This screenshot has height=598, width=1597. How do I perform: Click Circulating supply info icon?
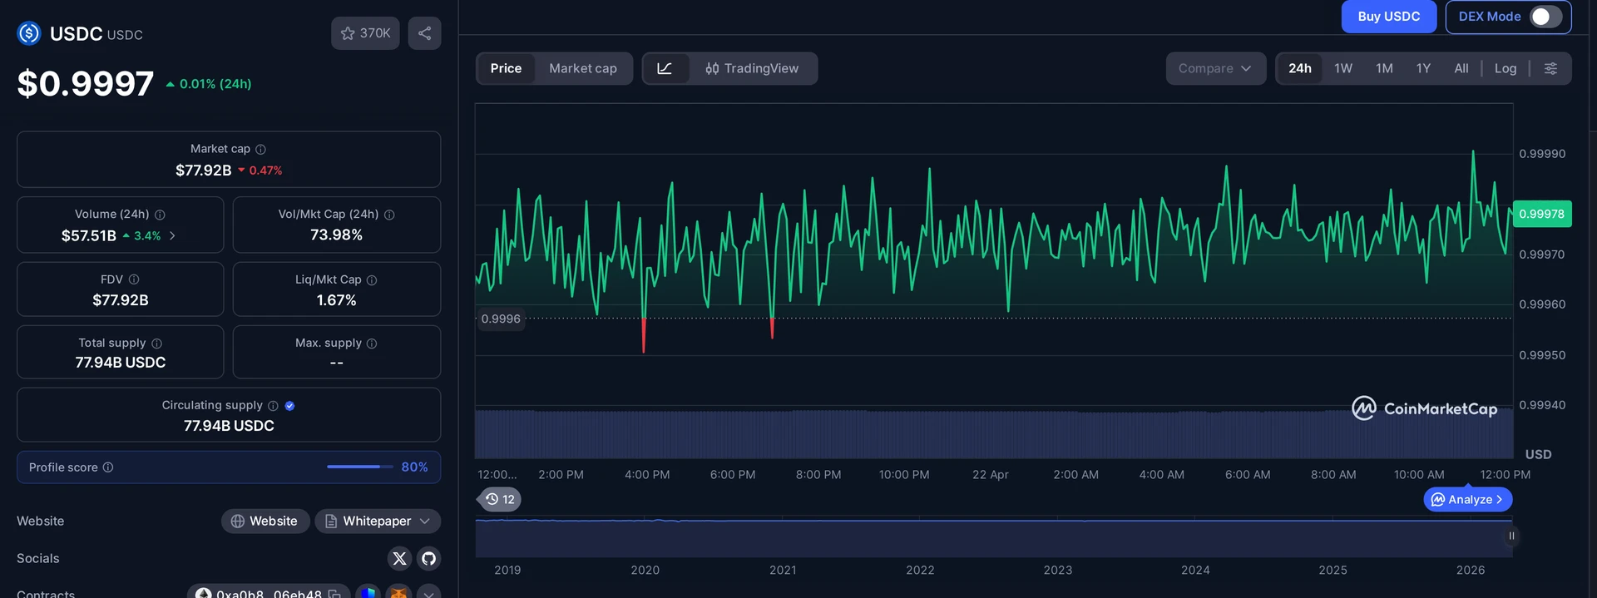pos(273,406)
